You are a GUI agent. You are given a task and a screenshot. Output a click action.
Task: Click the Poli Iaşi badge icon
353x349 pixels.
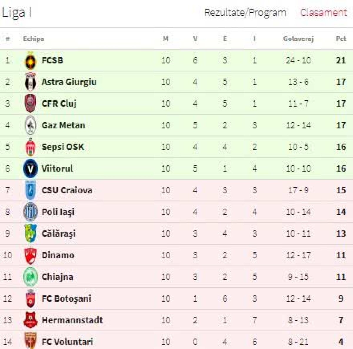(30, 212)
